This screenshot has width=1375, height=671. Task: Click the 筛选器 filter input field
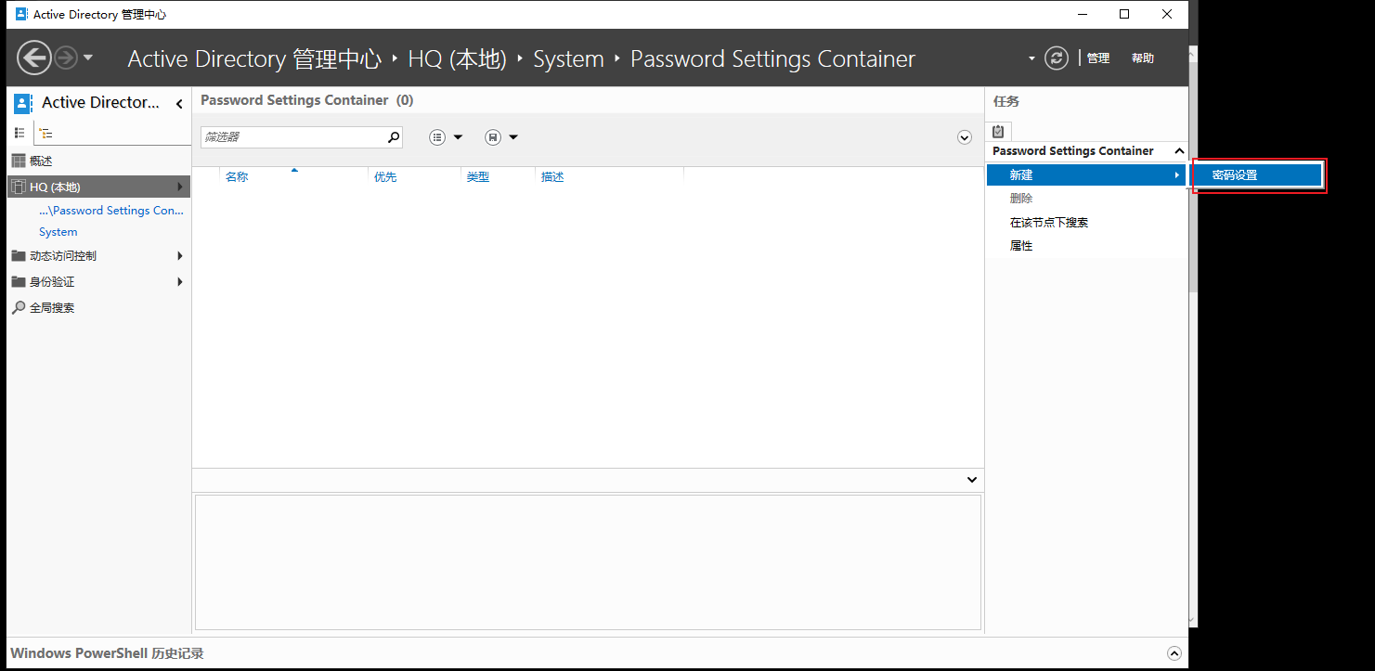[294, 137]
